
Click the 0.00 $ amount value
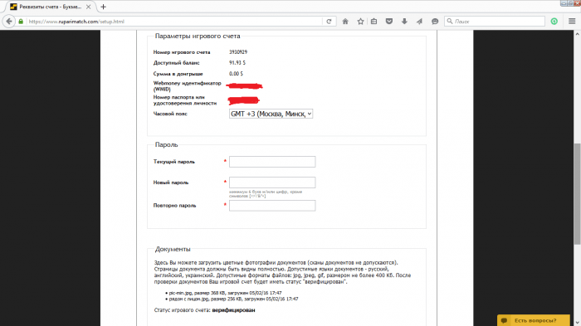(x=236, y=74)
